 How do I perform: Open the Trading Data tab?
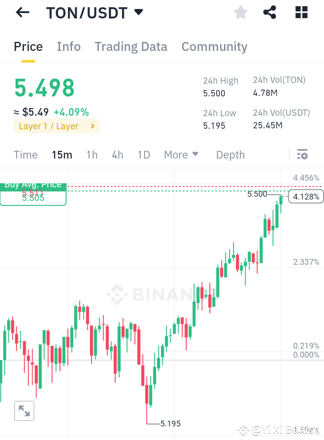[x=130, y=46]
